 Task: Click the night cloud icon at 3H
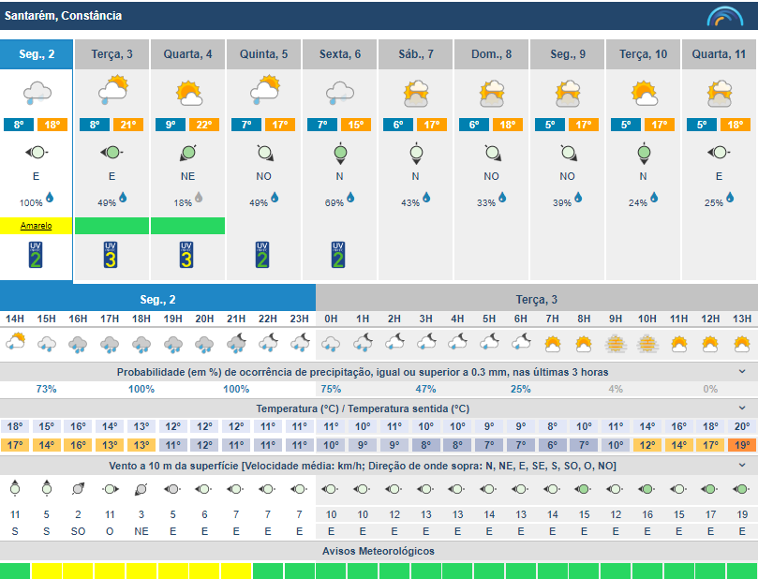[425, 344]
